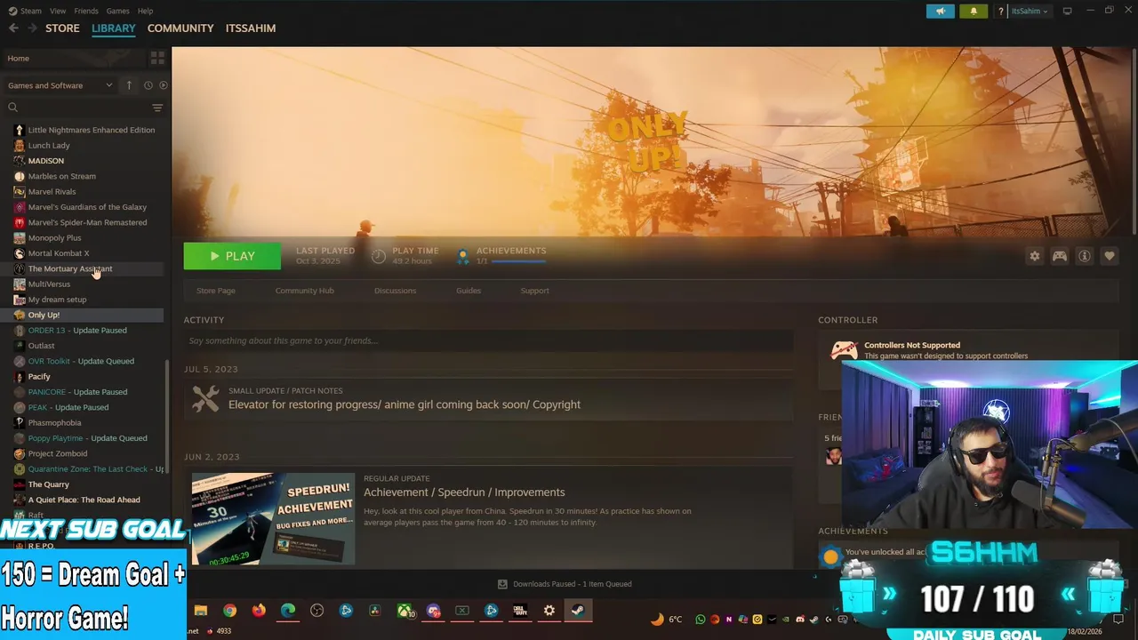Open the Support link
Image resolution: width=1138 pixels, height=640 pixels.
(x=534, y=291)
